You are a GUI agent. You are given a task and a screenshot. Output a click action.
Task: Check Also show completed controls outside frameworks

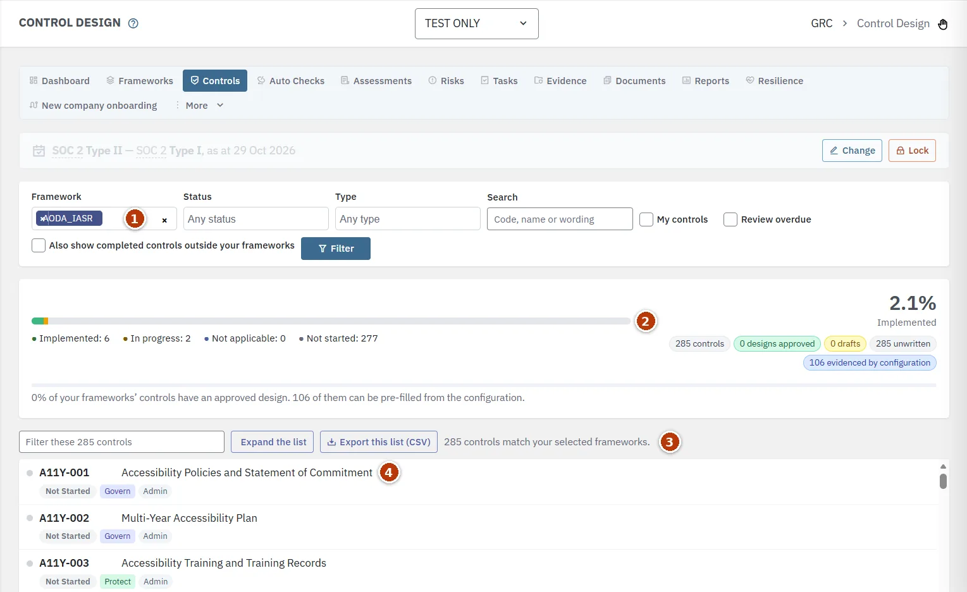click(39, 245)
